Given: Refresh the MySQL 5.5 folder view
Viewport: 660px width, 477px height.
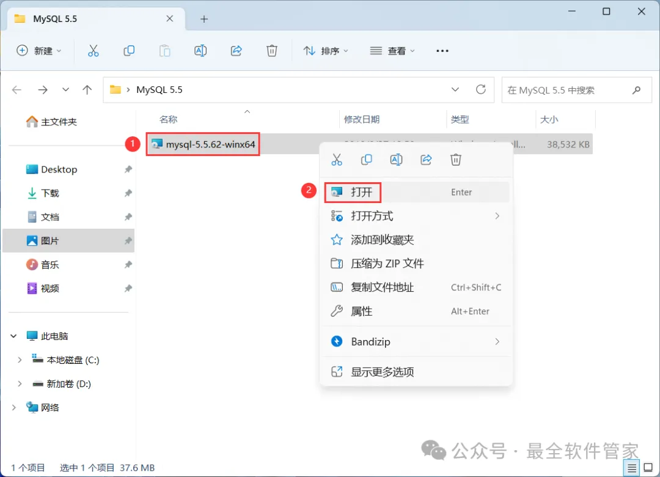Looking at the screenshot, I should pos(481,90).
